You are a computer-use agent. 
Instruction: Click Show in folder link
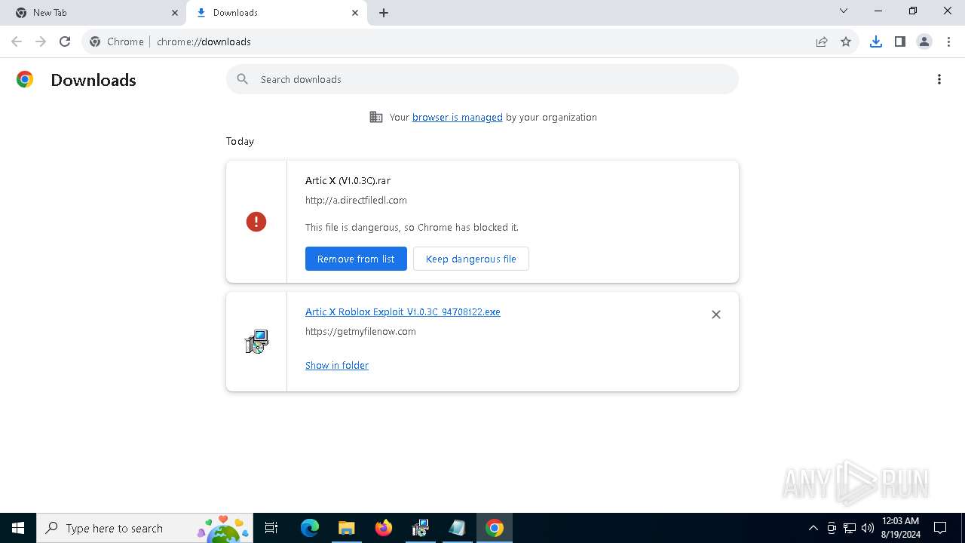337,365
